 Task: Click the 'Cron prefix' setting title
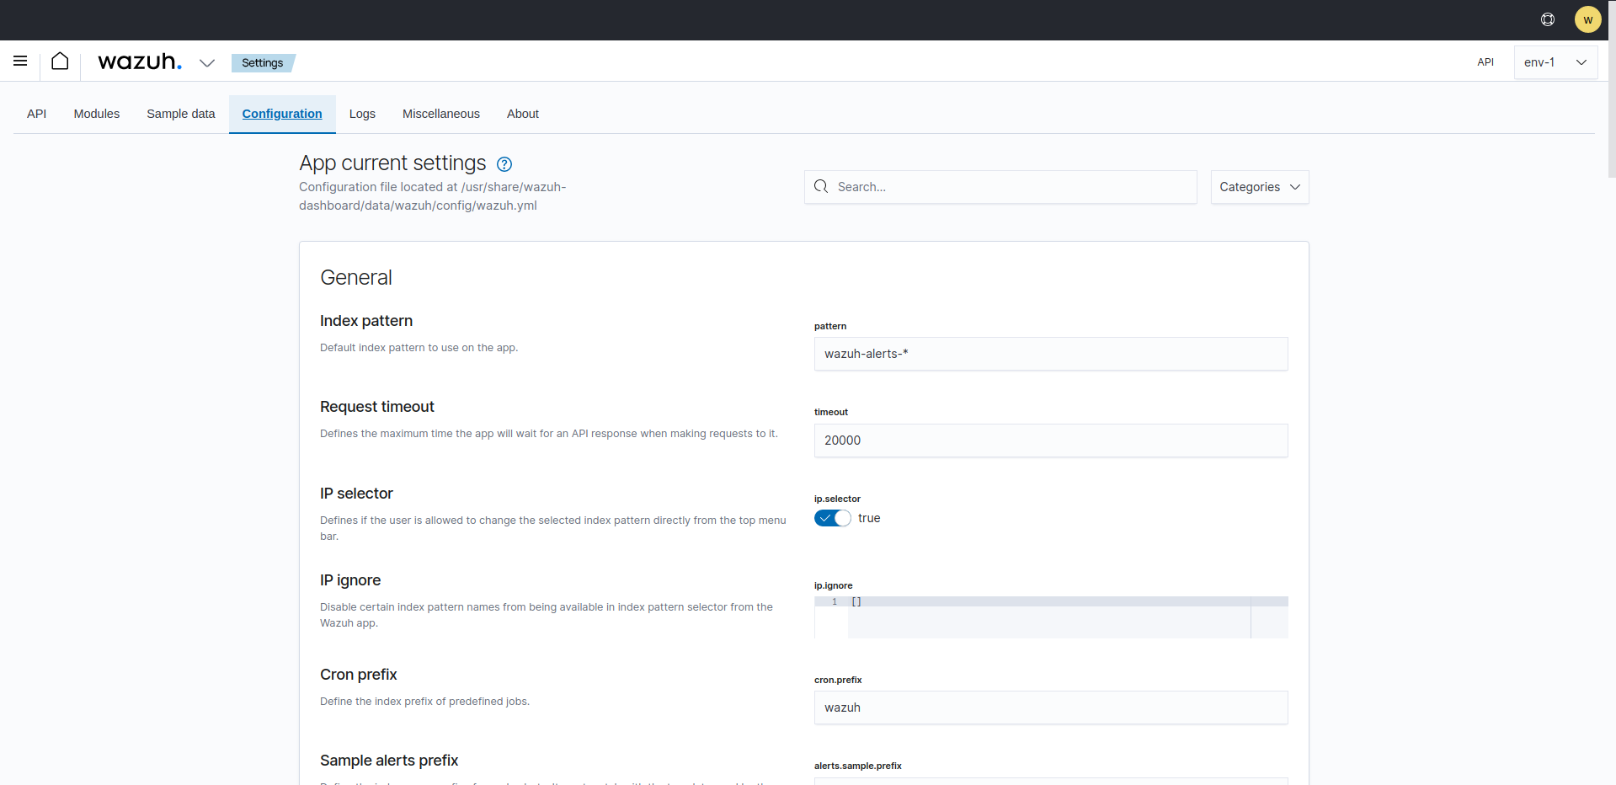(358, 675)
